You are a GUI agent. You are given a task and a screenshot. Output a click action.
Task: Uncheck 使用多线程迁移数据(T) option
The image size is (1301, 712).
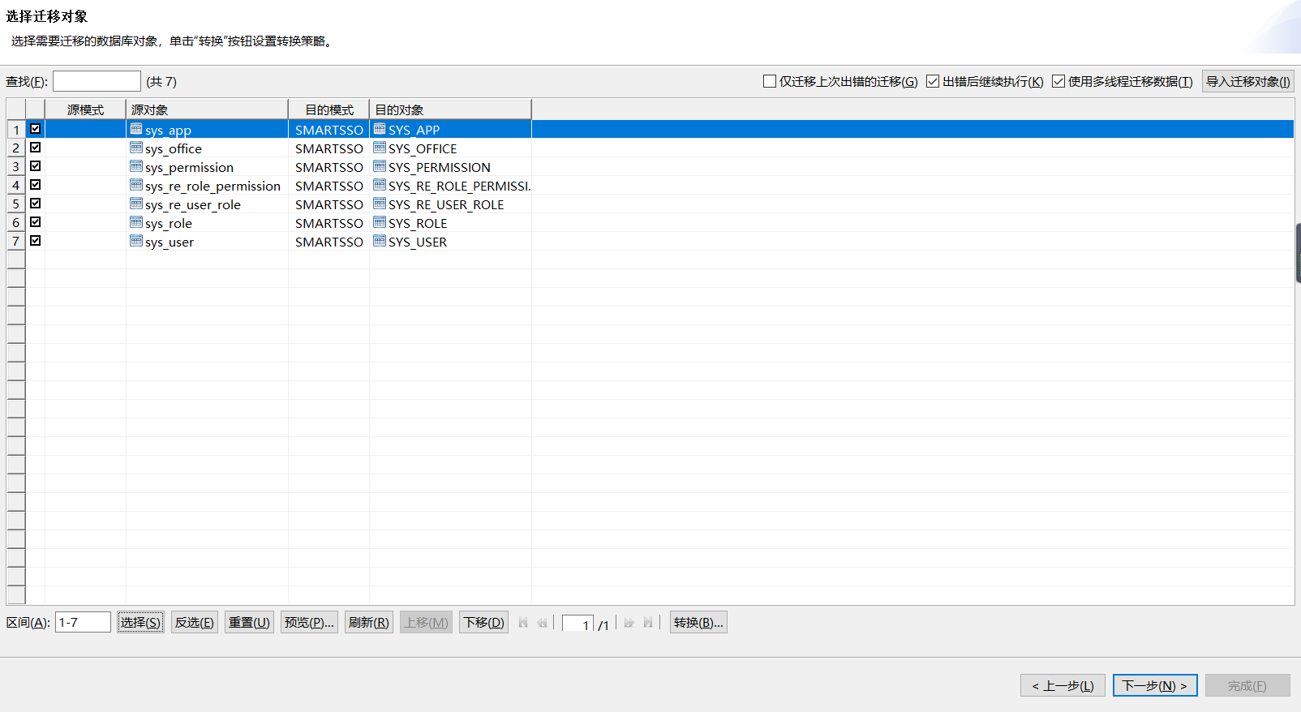(1058, 81)
